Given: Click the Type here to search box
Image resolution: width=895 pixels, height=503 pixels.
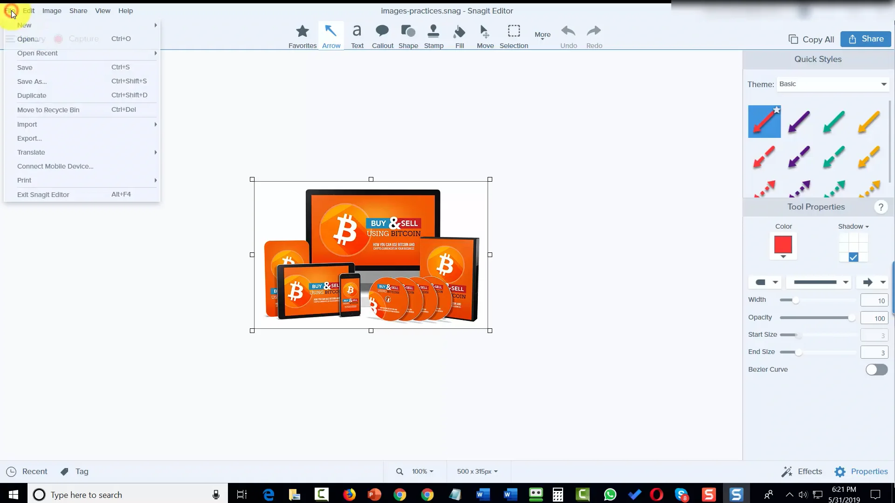Looking at the screenshot, I should coord(128,495).
